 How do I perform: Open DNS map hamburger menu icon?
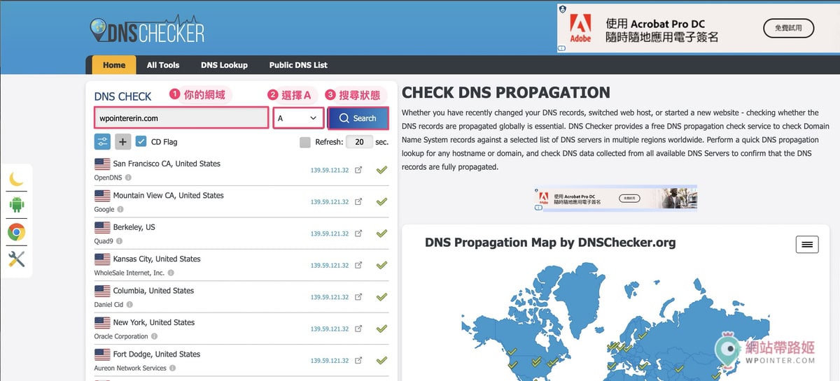(x=807, y=244)
